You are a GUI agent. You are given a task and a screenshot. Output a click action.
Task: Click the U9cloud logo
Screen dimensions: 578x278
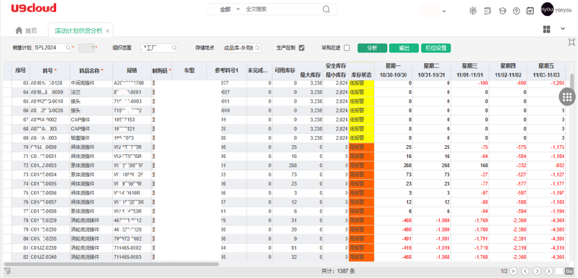click(34, 8)
